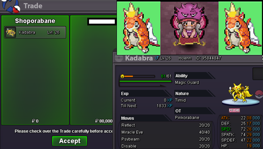Select Kadabra entry in Shoporabane's trade list
This screenshot has height=149, width=263.
[35, 32]
